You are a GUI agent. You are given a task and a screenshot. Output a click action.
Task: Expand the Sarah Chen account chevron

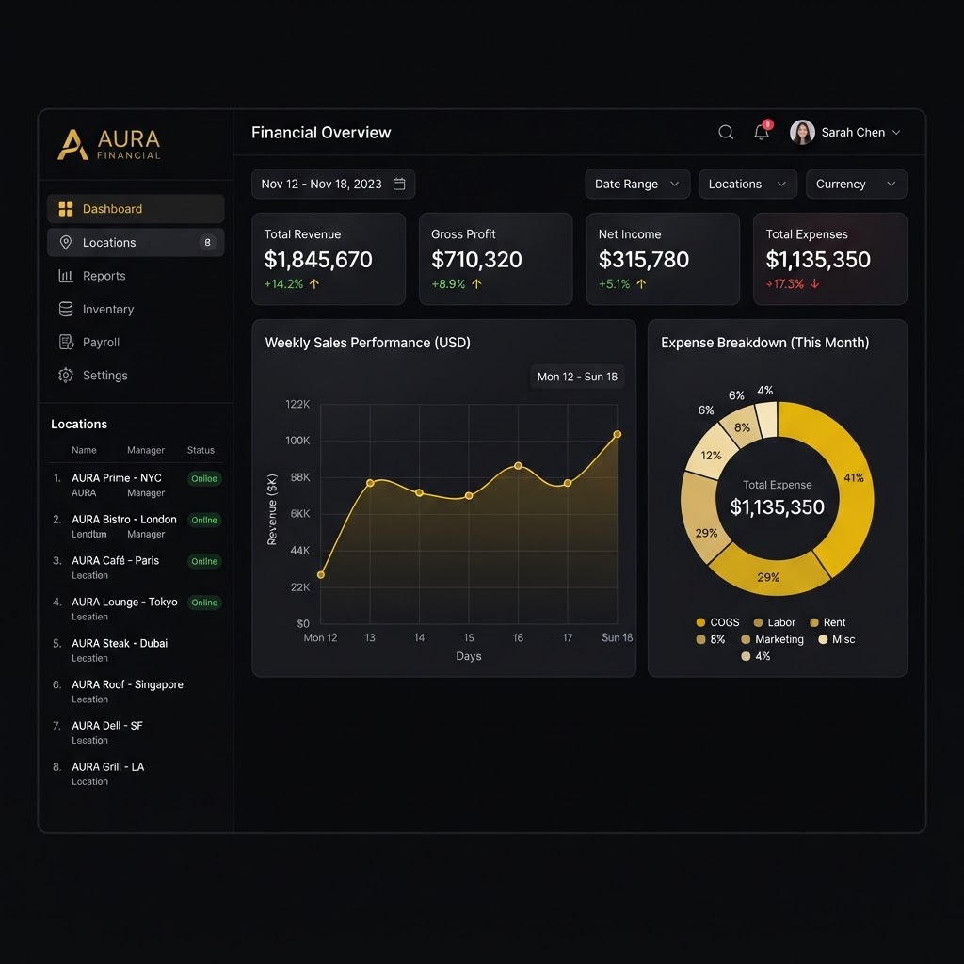click(x=896, y=132)
